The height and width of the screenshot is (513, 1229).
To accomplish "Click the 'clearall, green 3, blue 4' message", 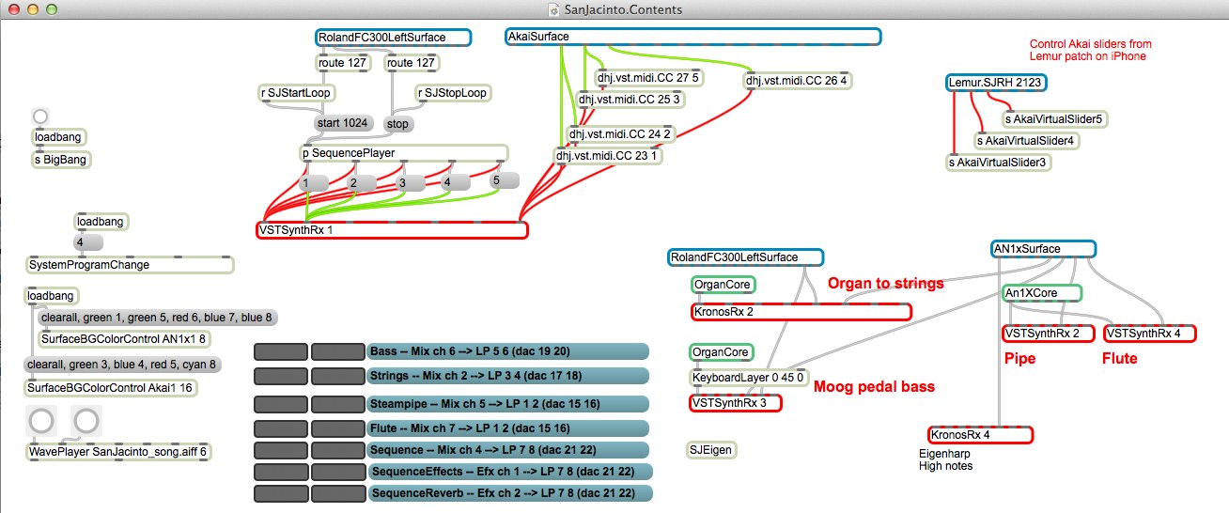I will (121, 365).
